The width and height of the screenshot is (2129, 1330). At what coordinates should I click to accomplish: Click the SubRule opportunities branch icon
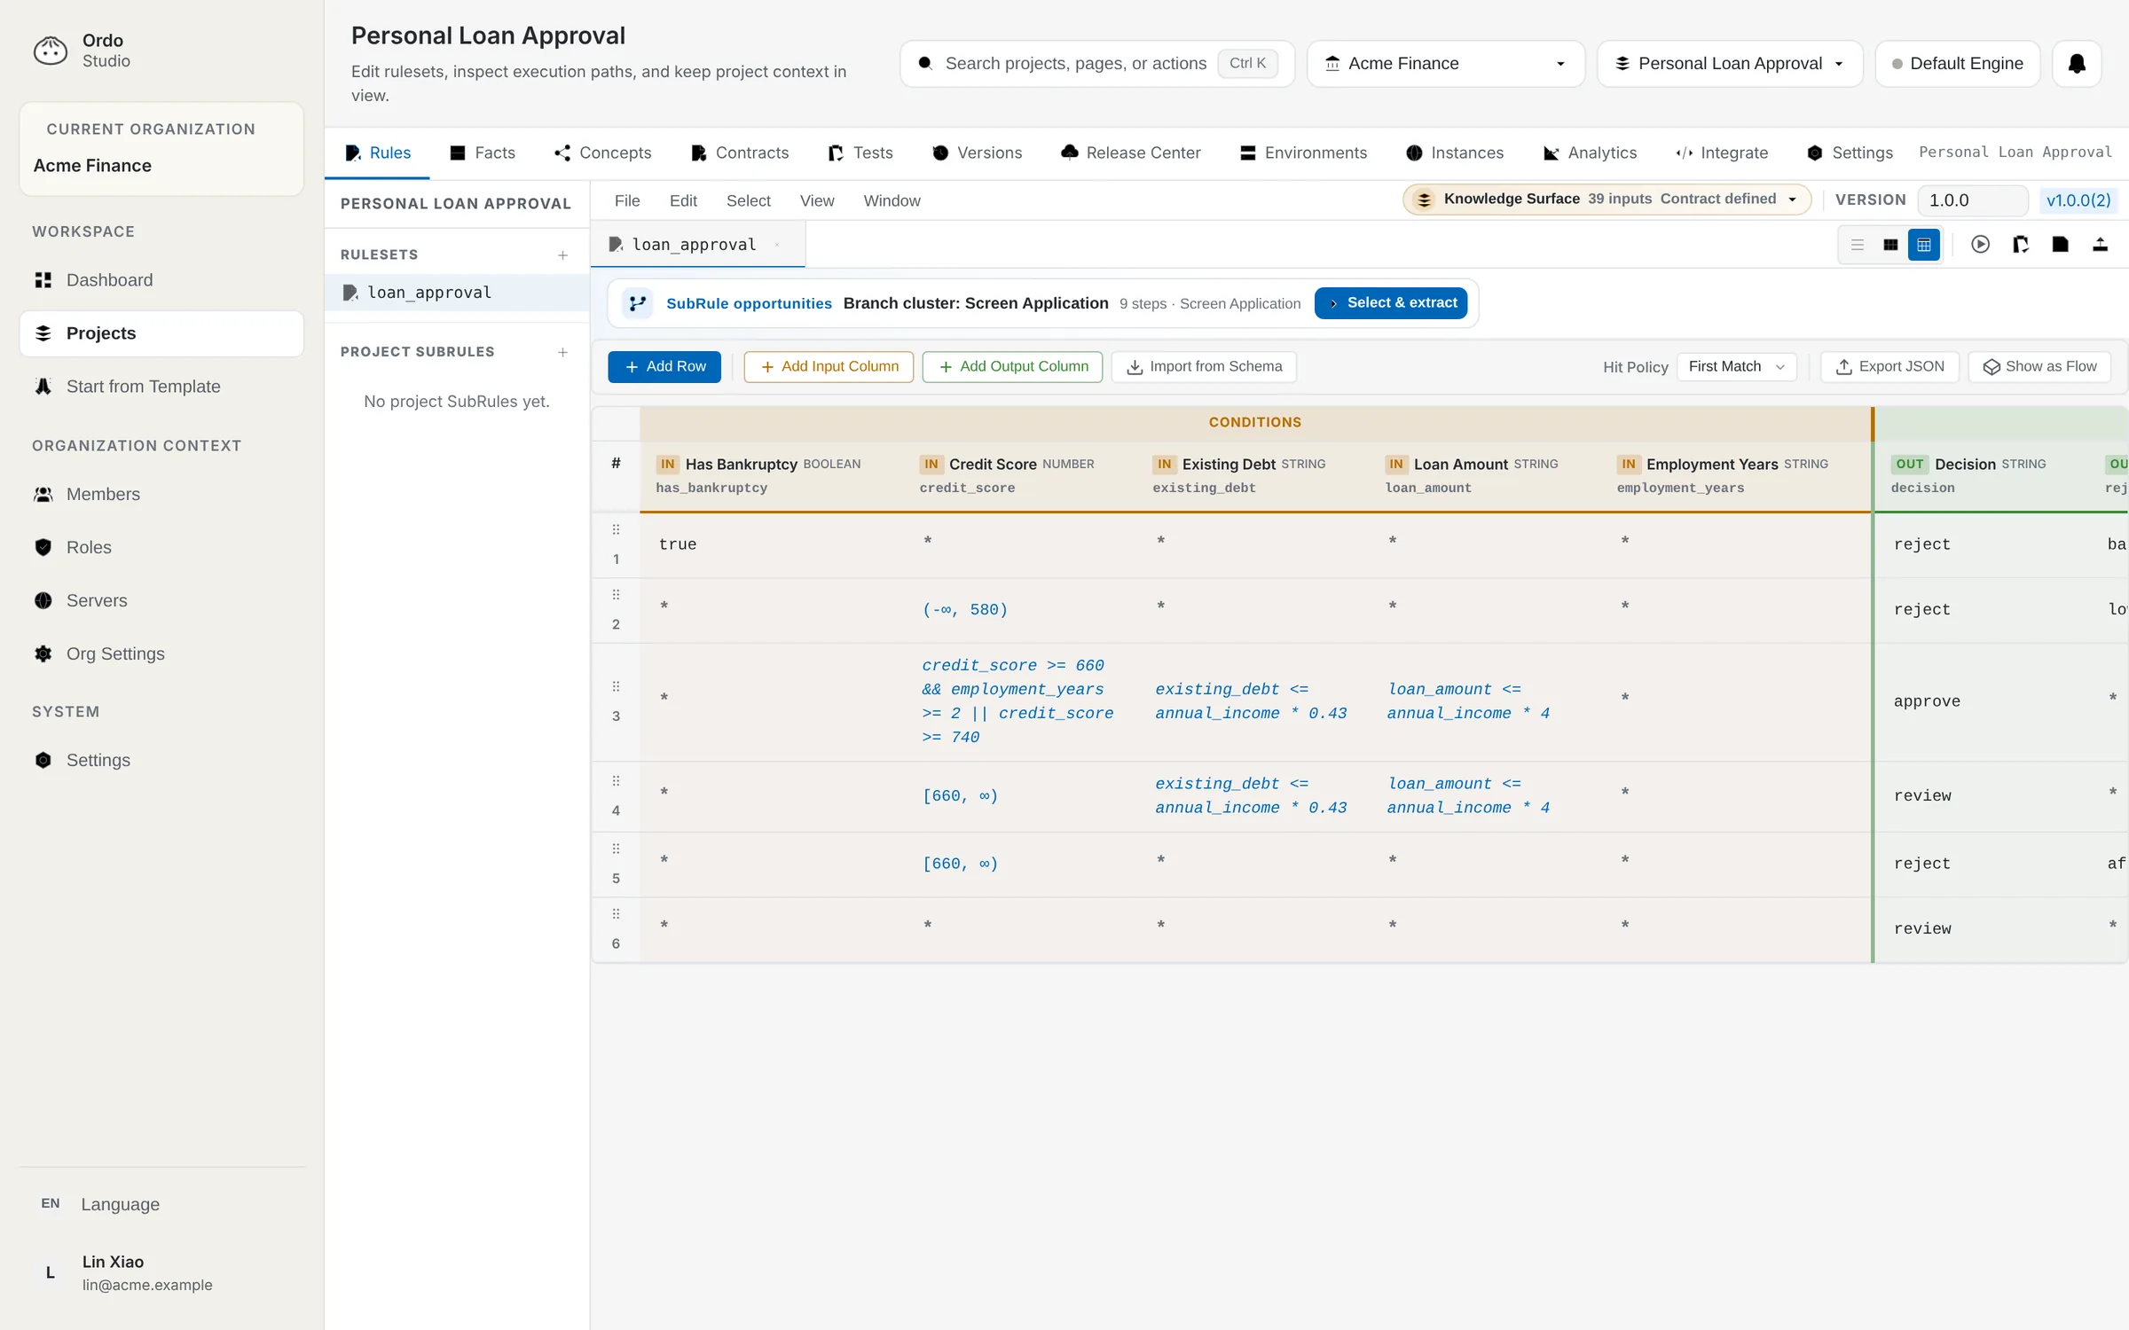click(x=637, y=303)
